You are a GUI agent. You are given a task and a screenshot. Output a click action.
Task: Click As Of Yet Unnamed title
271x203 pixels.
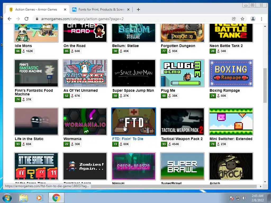point(80,90)
